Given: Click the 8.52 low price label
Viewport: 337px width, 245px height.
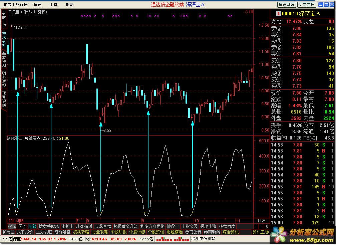Looking at the screenshot, I should (x=107, y=130).
